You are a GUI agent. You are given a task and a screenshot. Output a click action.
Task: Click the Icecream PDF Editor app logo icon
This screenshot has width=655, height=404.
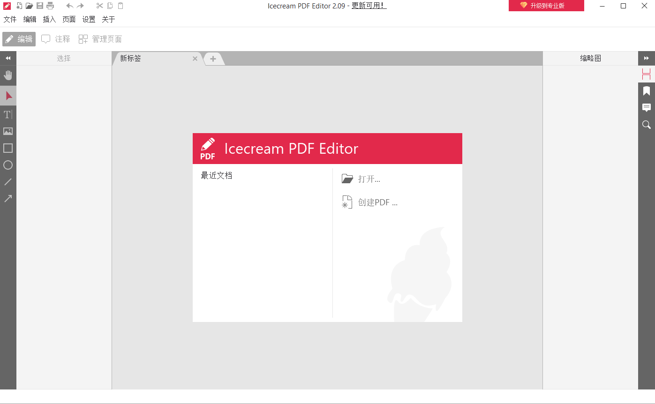point(7,6)
